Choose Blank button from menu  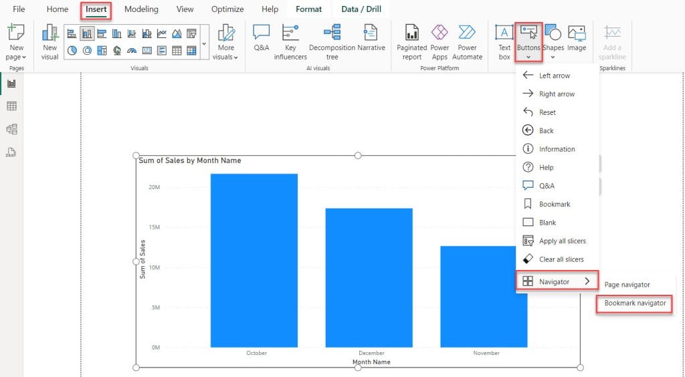557,222
